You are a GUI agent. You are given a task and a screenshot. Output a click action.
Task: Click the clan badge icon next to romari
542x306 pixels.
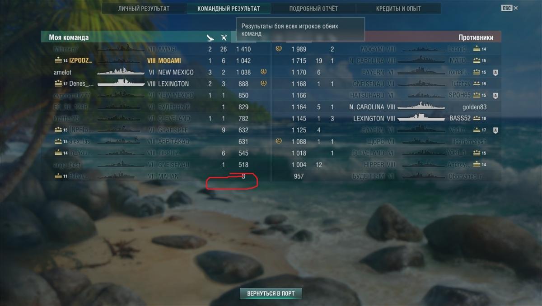(495, 72)
